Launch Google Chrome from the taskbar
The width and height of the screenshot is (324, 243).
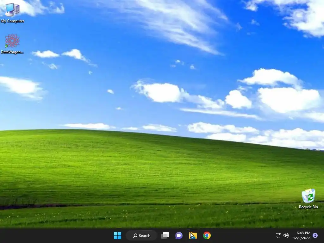pyautogui.click(x=207, y=235)
